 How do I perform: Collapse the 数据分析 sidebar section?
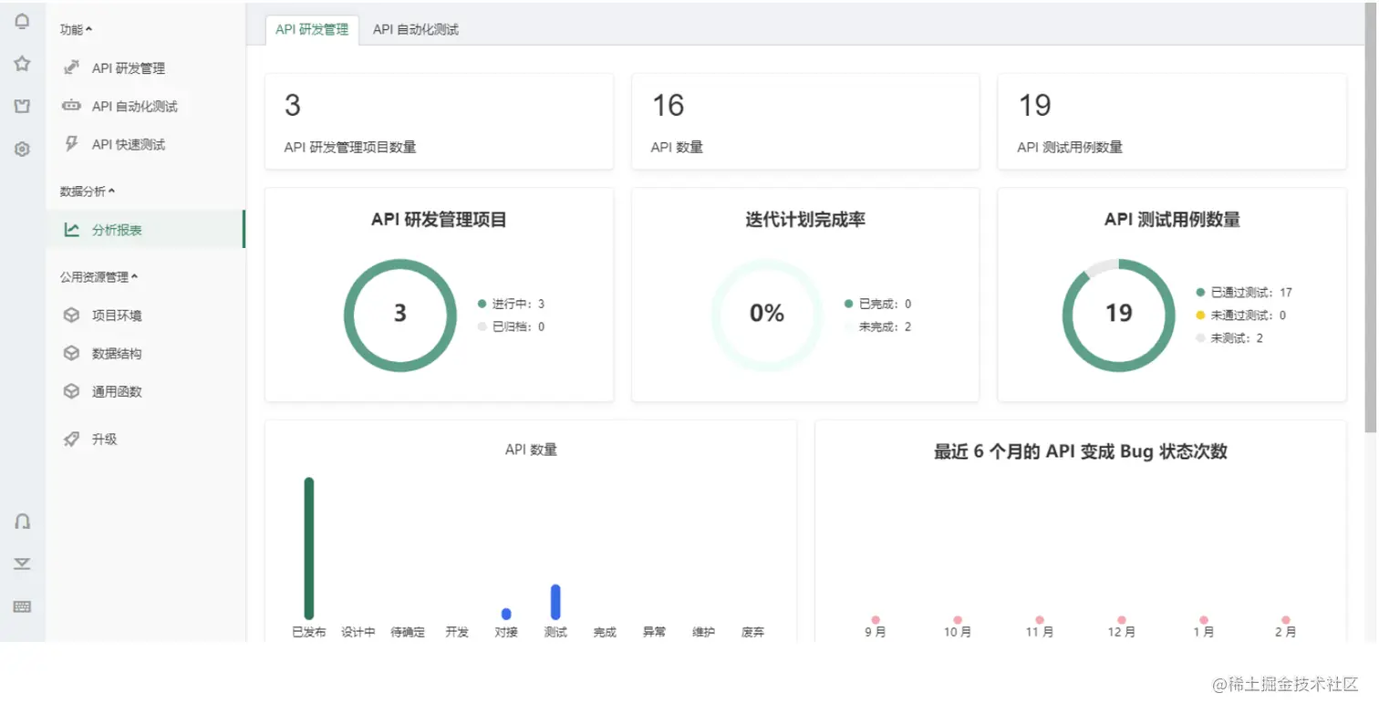88,191
